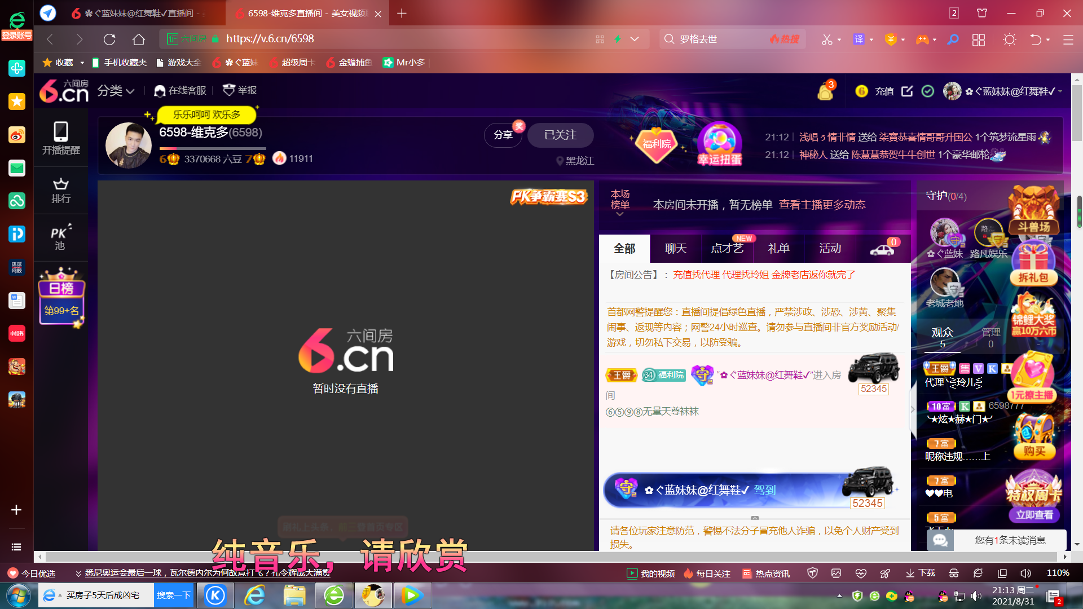Show hidden system tray icons arrow
Viewport: 1083px width, 609px height.
point(839,595)
